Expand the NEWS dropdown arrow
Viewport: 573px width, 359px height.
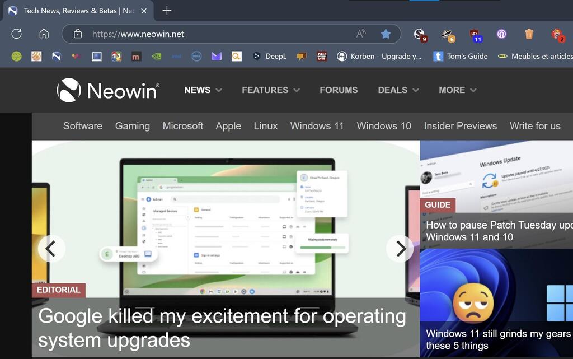coord(219,90)
